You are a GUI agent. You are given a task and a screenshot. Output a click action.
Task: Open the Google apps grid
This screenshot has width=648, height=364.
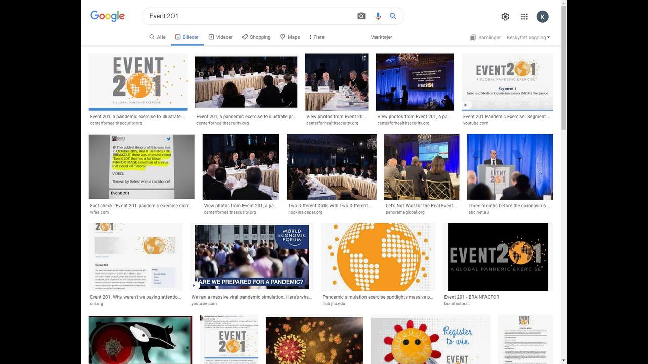point(524,17)
